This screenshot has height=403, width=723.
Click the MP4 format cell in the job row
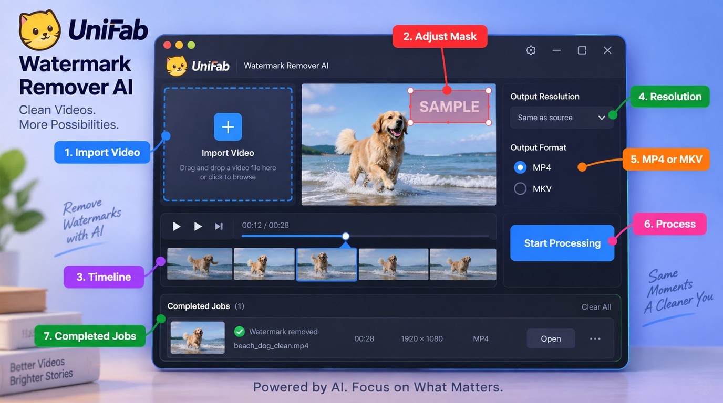pyautogui.click(x=481, y=338)
